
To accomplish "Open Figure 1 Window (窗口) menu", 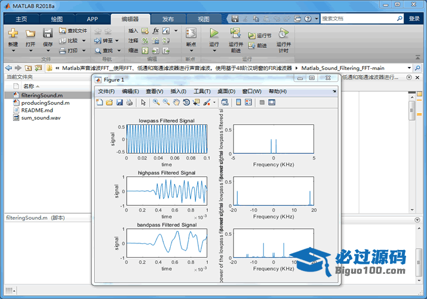I will click(x=252, y=91).
